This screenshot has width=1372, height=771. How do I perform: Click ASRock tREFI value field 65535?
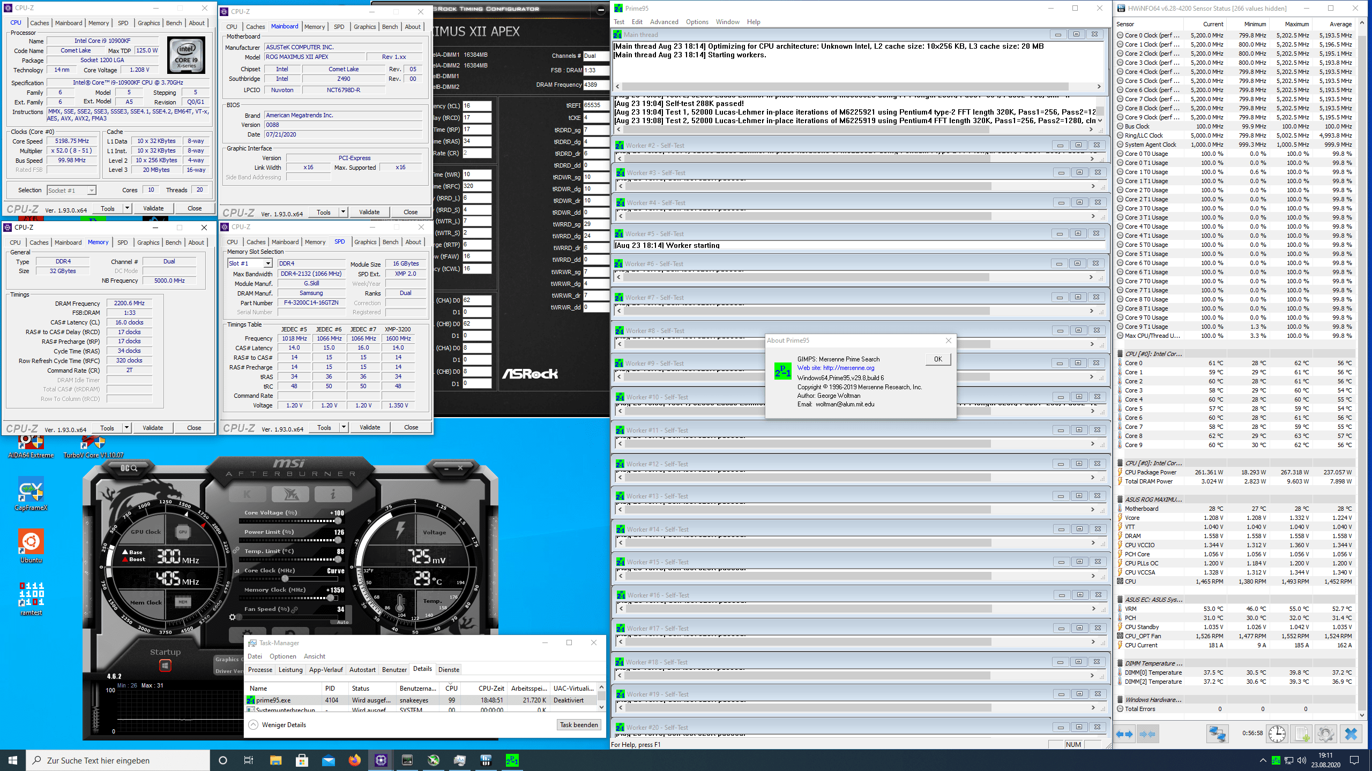pos(596,105)
